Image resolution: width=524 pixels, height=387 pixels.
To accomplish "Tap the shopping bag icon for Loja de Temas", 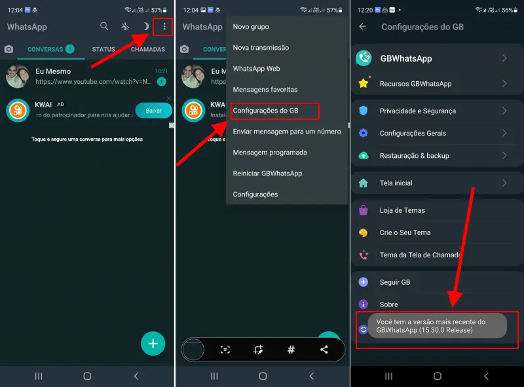I will (x=364, y=210).
